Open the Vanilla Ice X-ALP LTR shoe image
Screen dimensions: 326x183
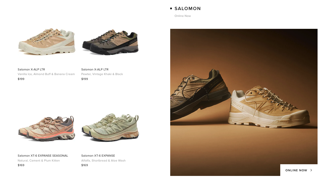[47, 42]
